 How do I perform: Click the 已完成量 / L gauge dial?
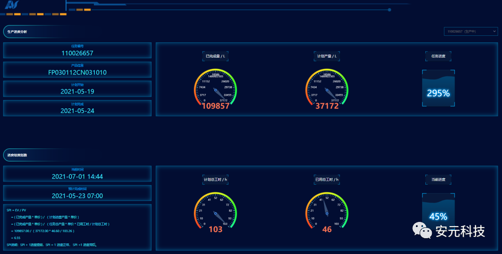[215, 87]
